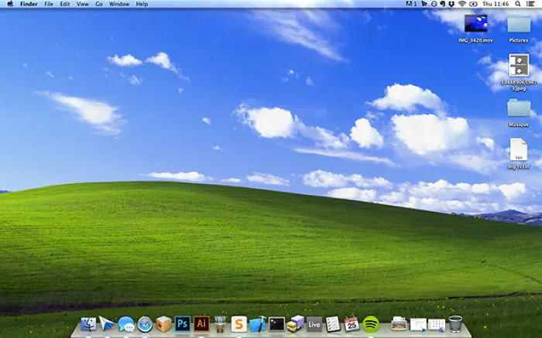Click the Dropbox status icon in menu bar
Screen dimensions: 542x338
451,4
